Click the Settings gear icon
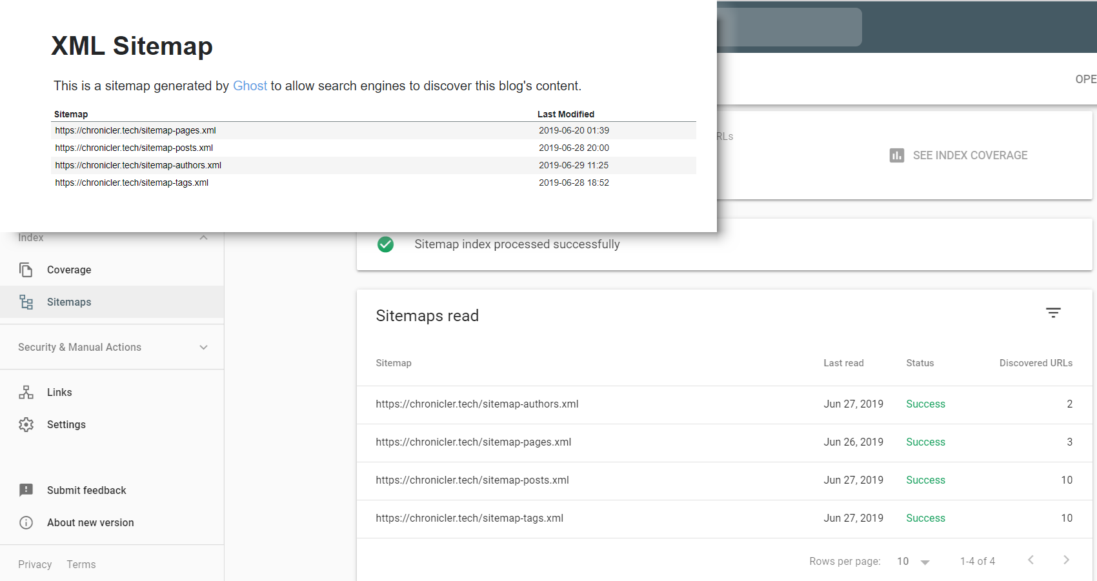Screen dimensions: 1097x581 (26, 424)
